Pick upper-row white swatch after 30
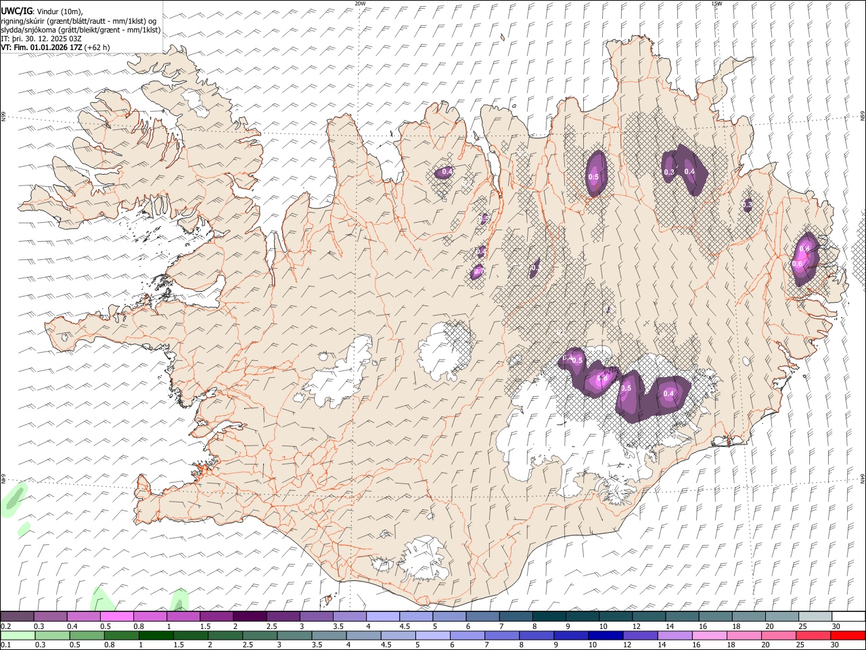866x650 pixels. (x=848, y=616)
